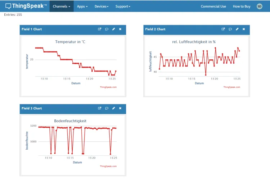Click the SD user avatar

pyautogui.click(x=259, y=6)
